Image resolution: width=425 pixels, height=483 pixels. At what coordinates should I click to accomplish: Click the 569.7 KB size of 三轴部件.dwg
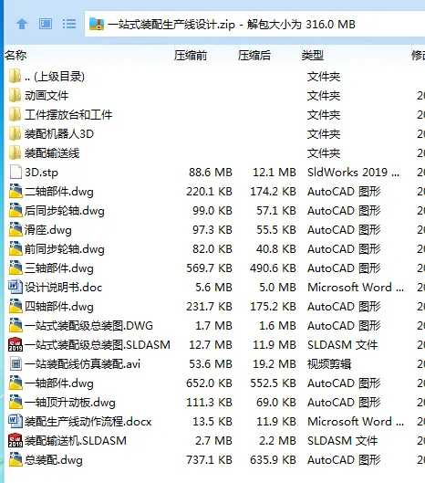click(x=209, y=268)
